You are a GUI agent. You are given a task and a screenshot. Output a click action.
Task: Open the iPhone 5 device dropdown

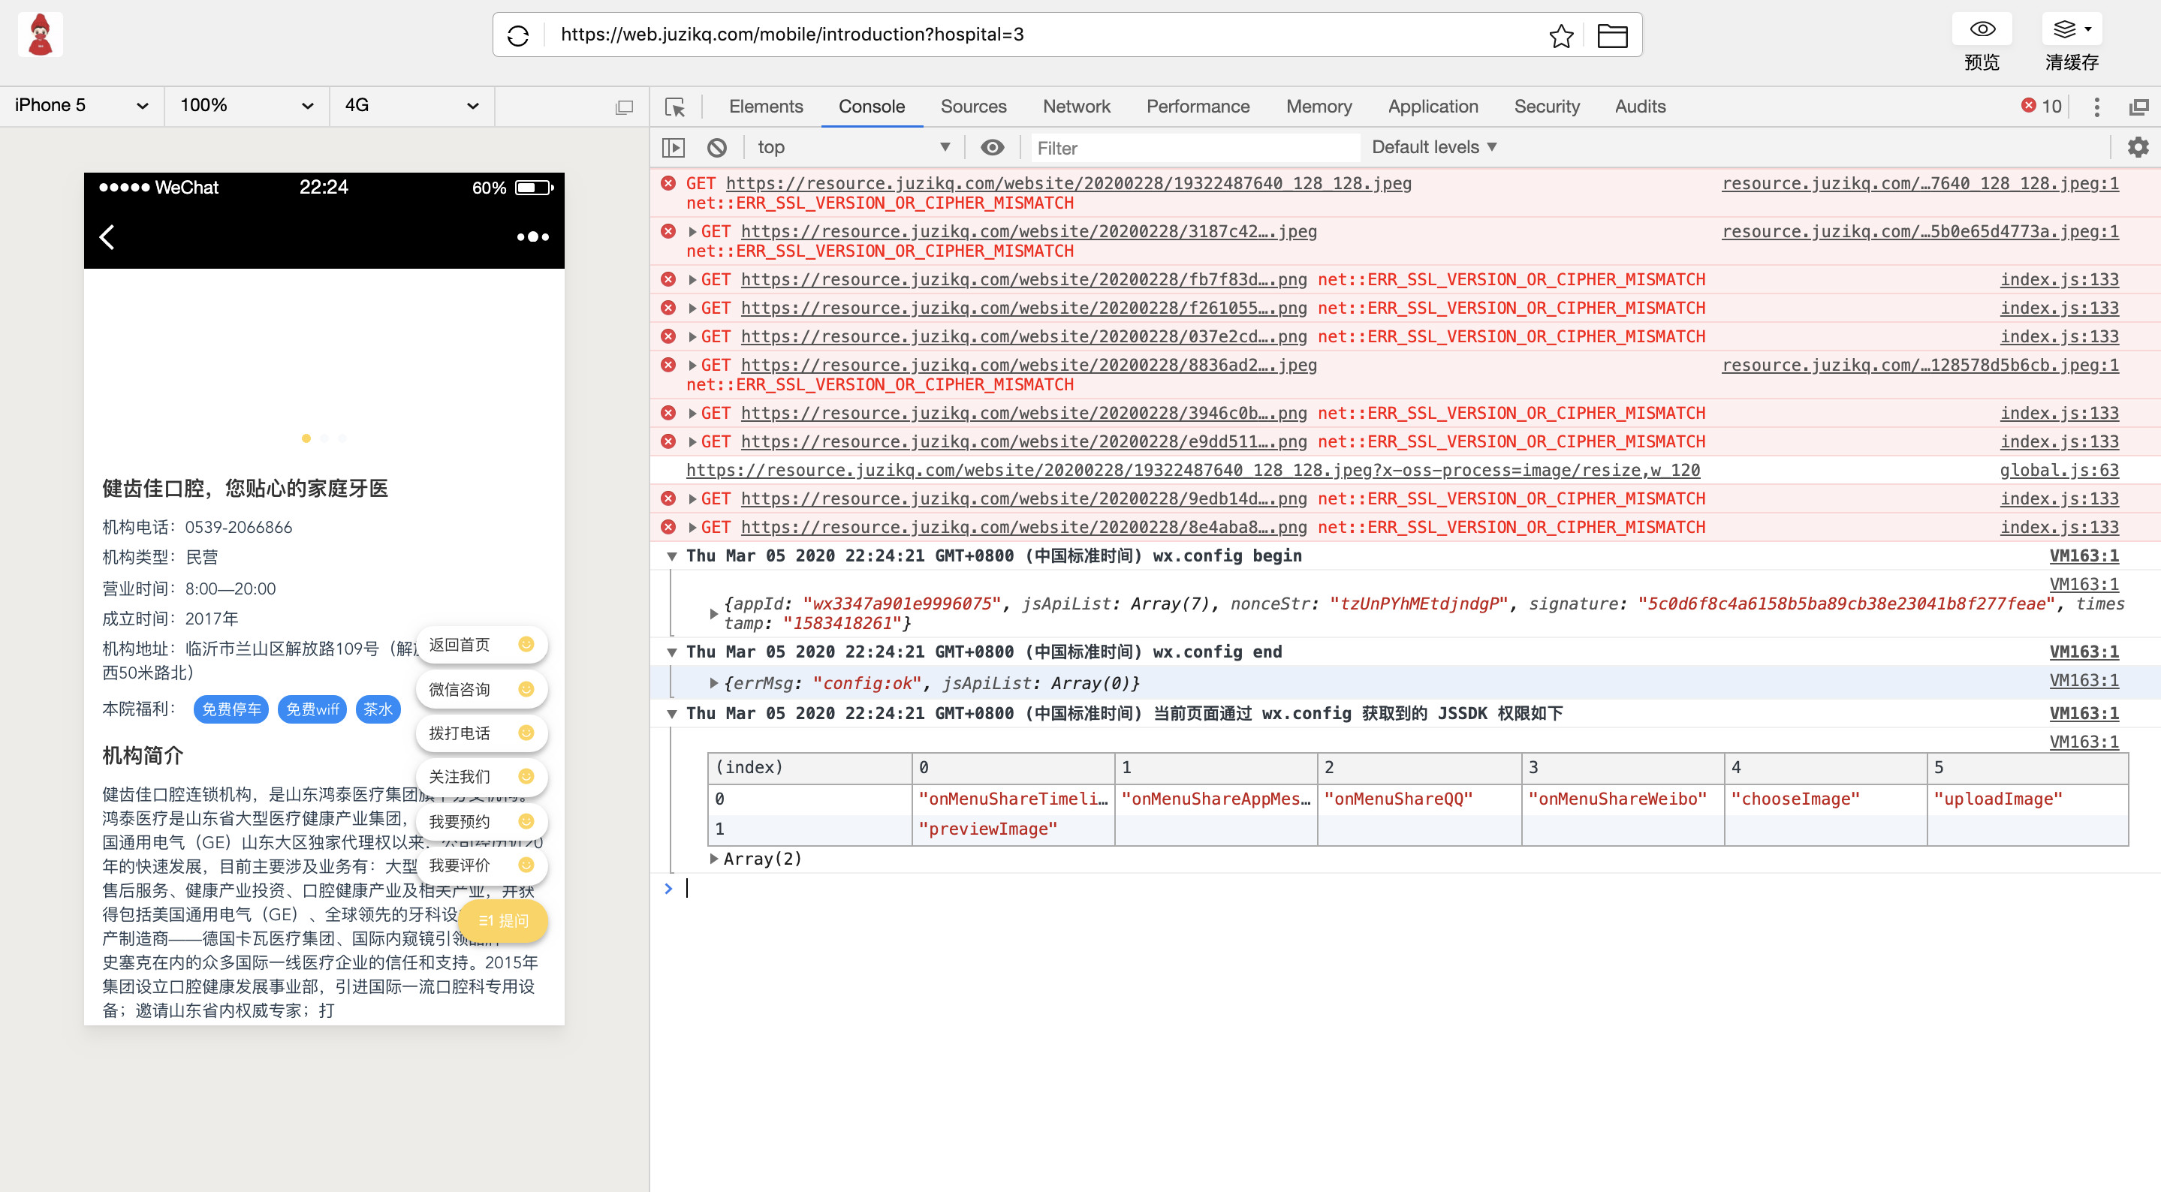pos(80,106)
